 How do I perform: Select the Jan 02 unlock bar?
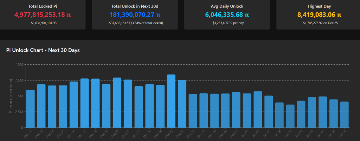pyautogui.click(x=258, y=109)
